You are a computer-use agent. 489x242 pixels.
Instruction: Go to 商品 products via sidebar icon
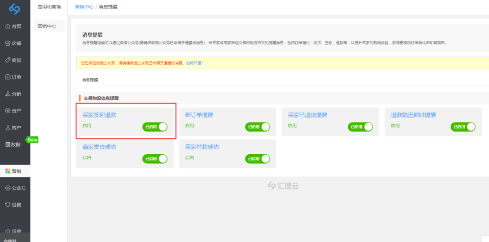pyautogui.click(x=8, y=60)
